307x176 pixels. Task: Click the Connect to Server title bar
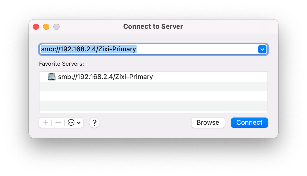(x=153, y=26)
